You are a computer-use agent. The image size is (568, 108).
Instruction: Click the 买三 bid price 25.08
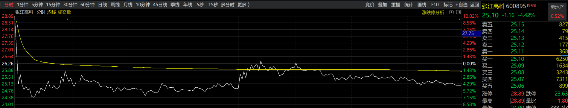517,72
